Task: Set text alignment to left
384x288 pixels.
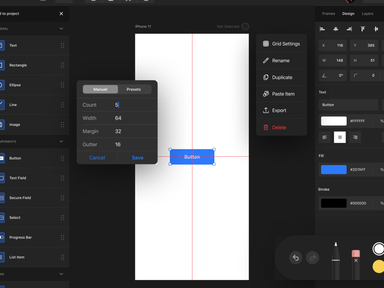Action: click(324, 137)
